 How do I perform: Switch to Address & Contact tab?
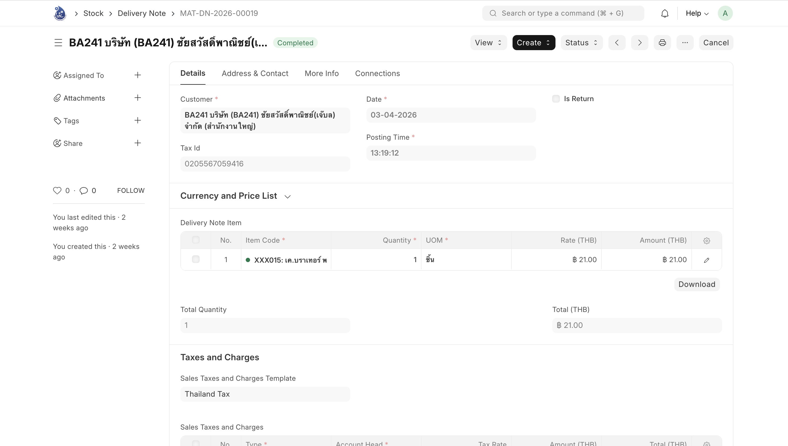255,74
